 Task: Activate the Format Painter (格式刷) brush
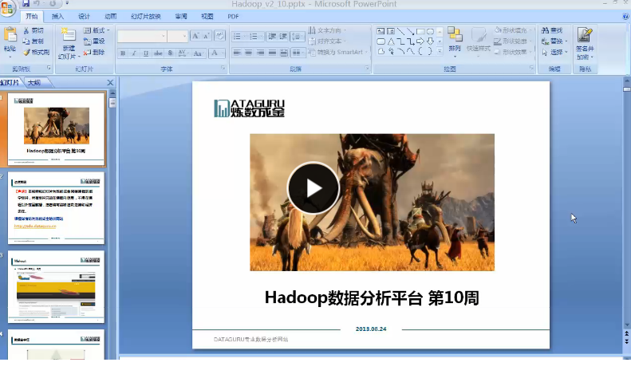point(36,53)
